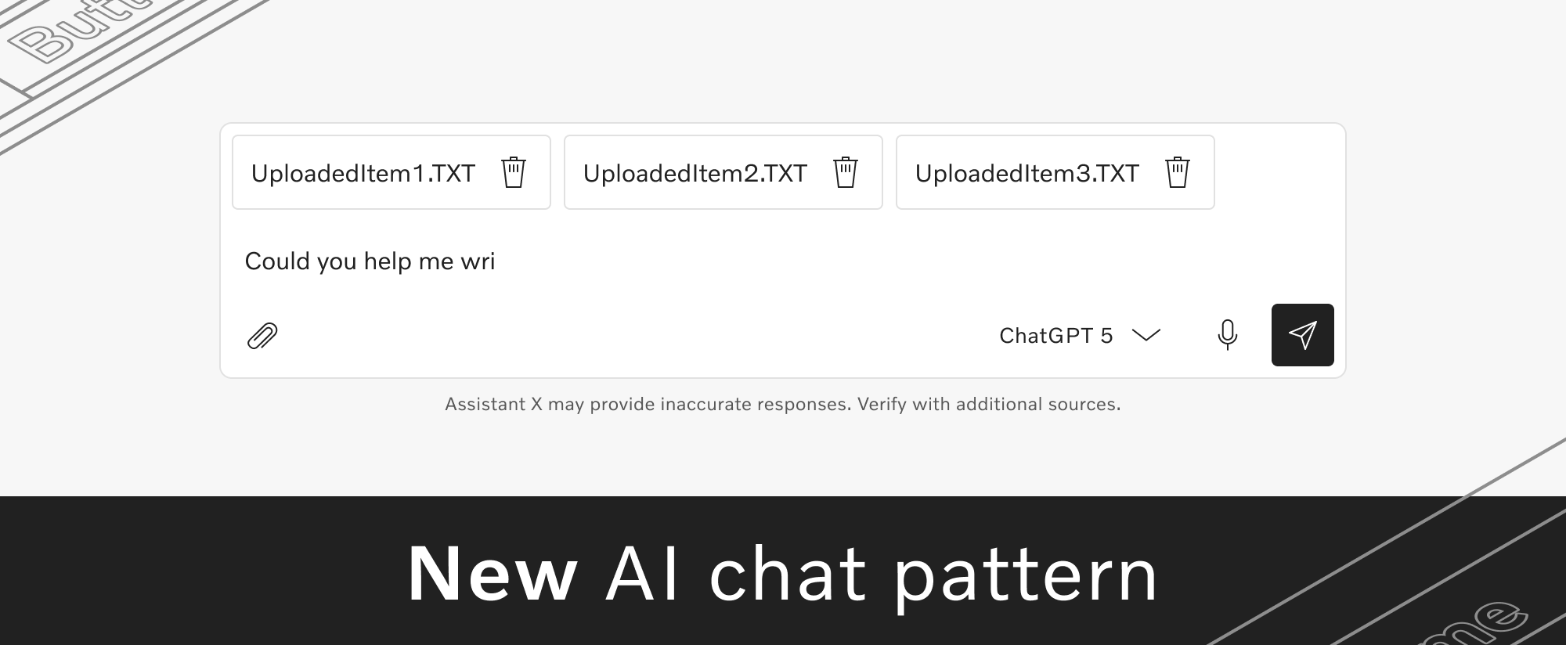Click the disclaimer text about inaccurate responses

coord(783,405)
